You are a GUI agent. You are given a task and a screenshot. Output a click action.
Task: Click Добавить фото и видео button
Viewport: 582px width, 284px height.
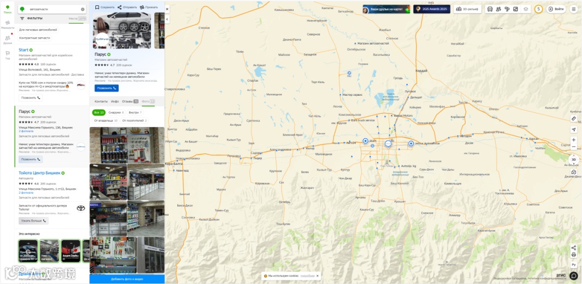point(127,279)
